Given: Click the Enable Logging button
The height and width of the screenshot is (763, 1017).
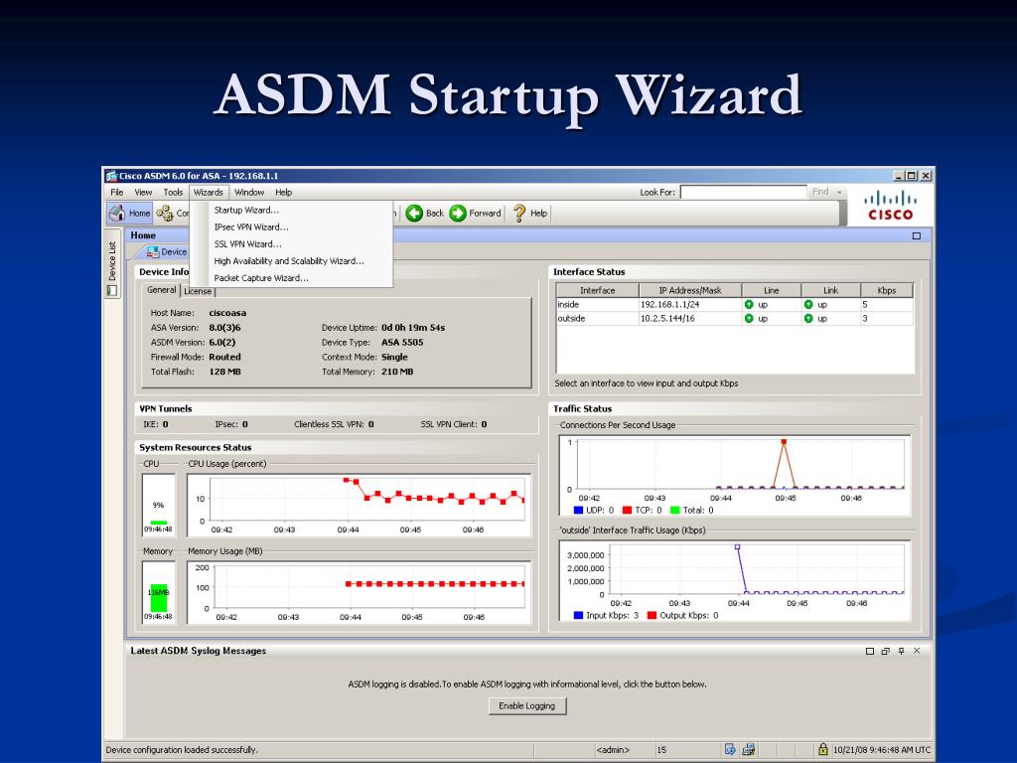Looking at the screenshot, I should click(526, 706).
